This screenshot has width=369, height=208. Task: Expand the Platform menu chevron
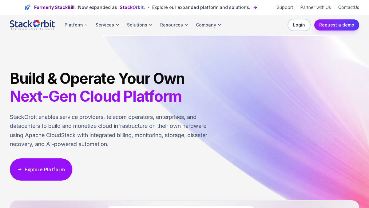[x=86, y=25]
